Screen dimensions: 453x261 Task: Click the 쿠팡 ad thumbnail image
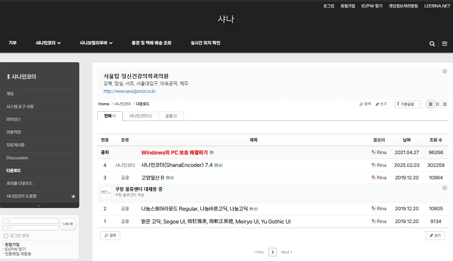pyautogui.click(x=106, y=192)
